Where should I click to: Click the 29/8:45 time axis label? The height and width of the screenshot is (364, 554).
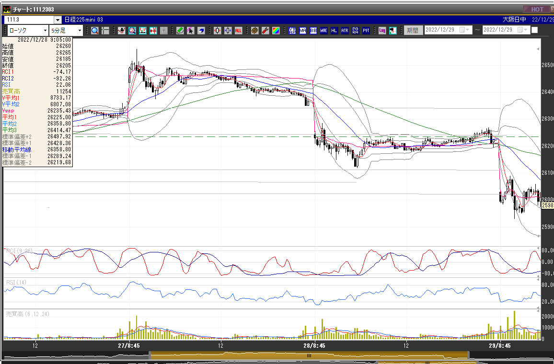[499, 346]
